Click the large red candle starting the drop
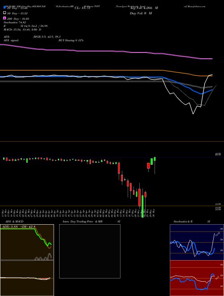224x296 pixels. pos(119,168)
